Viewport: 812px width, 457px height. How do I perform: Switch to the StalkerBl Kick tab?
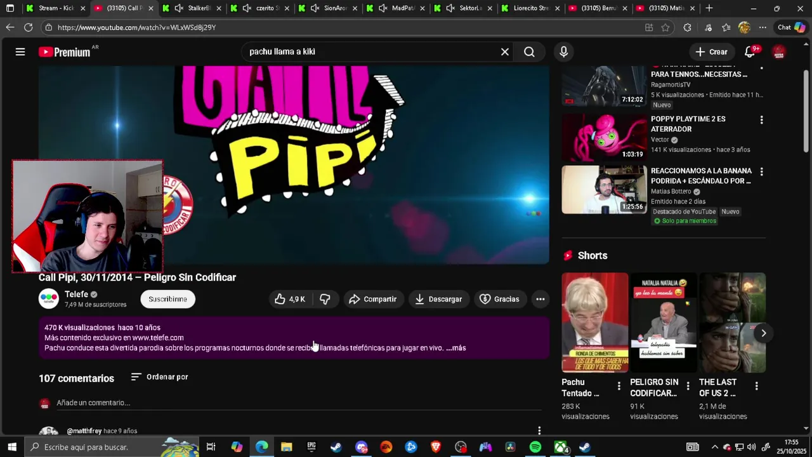[x=191, y=8]
